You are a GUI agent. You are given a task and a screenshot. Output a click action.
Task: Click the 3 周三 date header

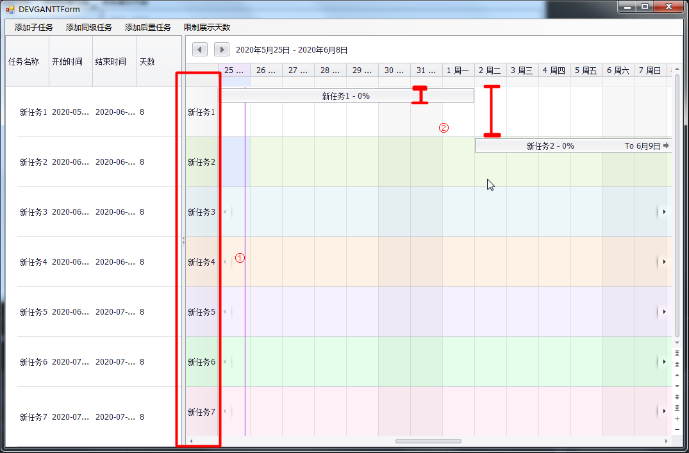pos(522,70)
